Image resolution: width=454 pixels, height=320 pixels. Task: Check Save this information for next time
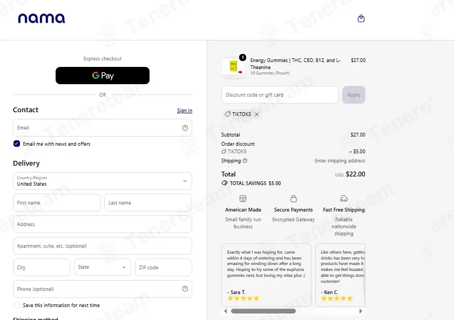point(17,305)
